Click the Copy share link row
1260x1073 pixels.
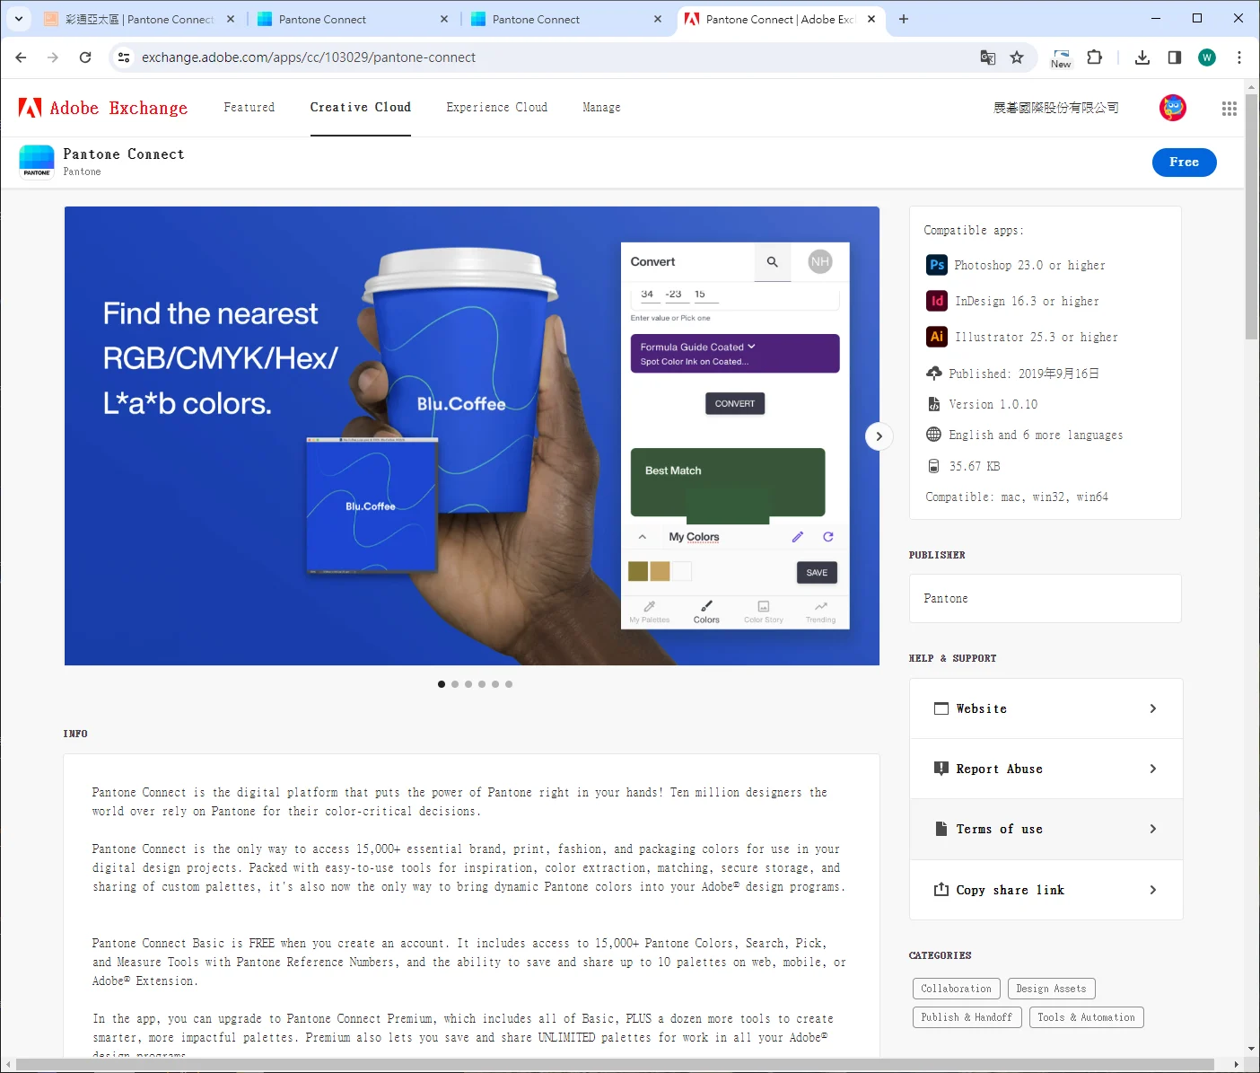pyautogui.click(x=1046, y=890)
